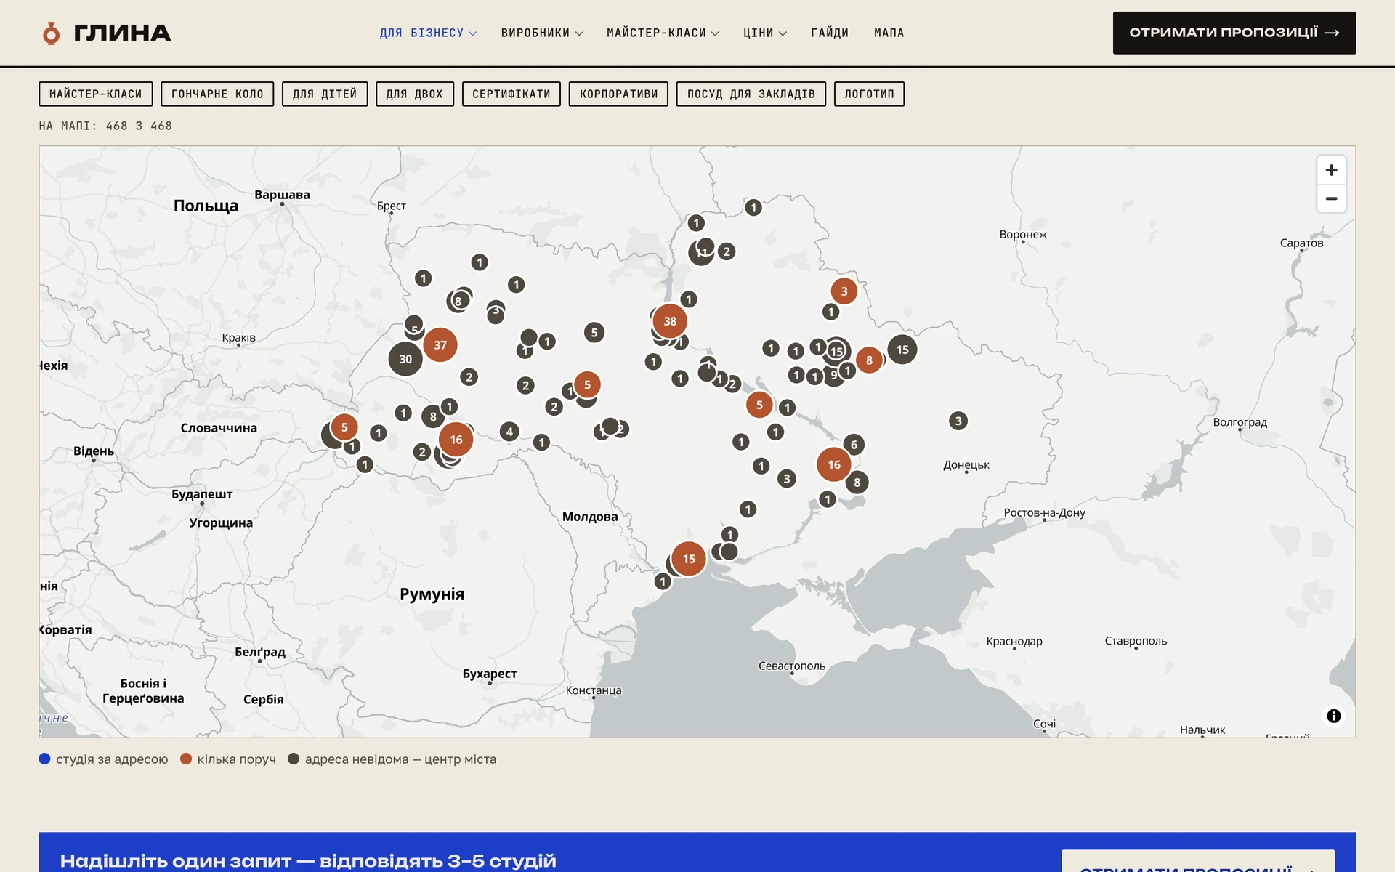This screenshot has width=1395, height=872.
Task: Open the cluster marker showing 38
Action: (670, 321)
